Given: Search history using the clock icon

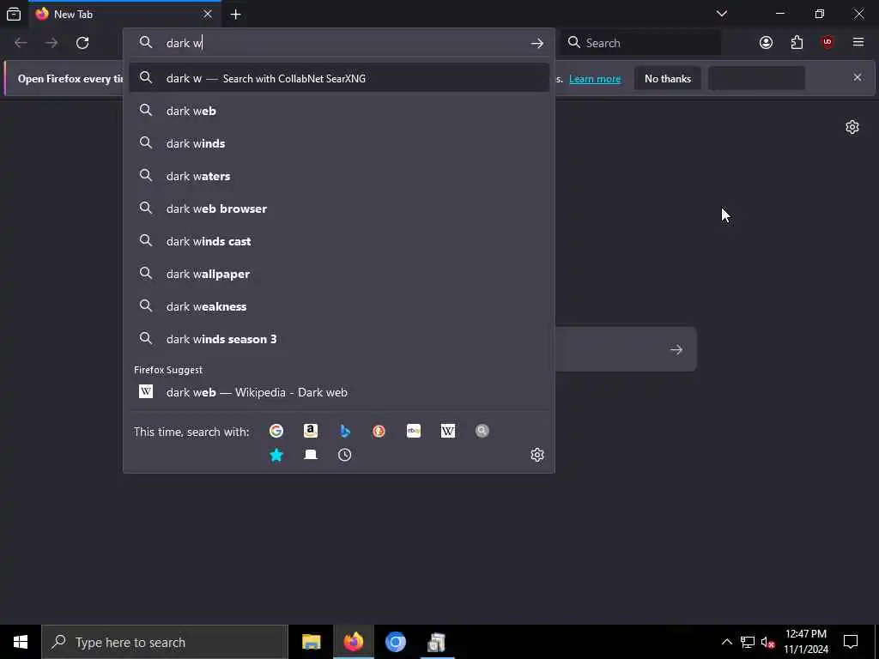Looking at the screenshot, I should tap(345, 455).
